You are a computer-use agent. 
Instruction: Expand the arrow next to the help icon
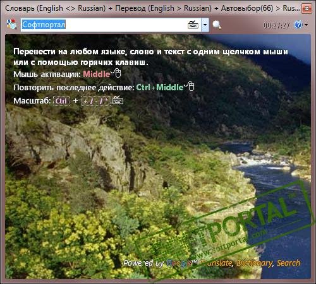(x=307, y=25)
